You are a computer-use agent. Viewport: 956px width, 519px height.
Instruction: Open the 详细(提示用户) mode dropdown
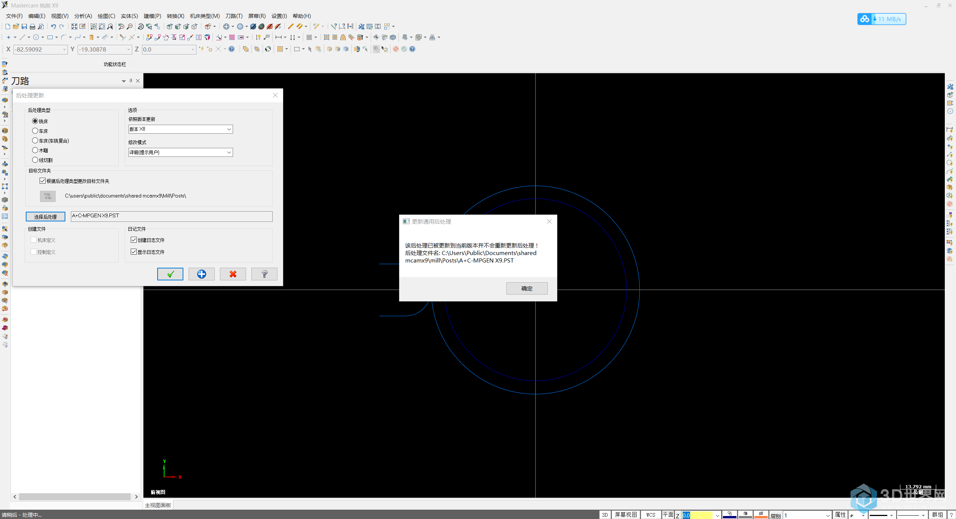[x=180, y=152]
